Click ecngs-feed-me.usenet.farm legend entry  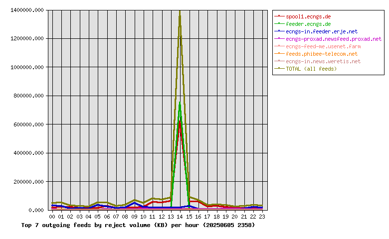coord(323,46)
